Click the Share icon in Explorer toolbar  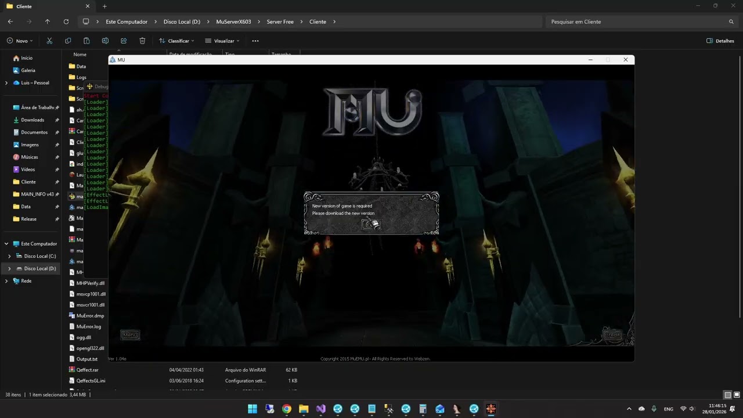click(x=124, y=41)
